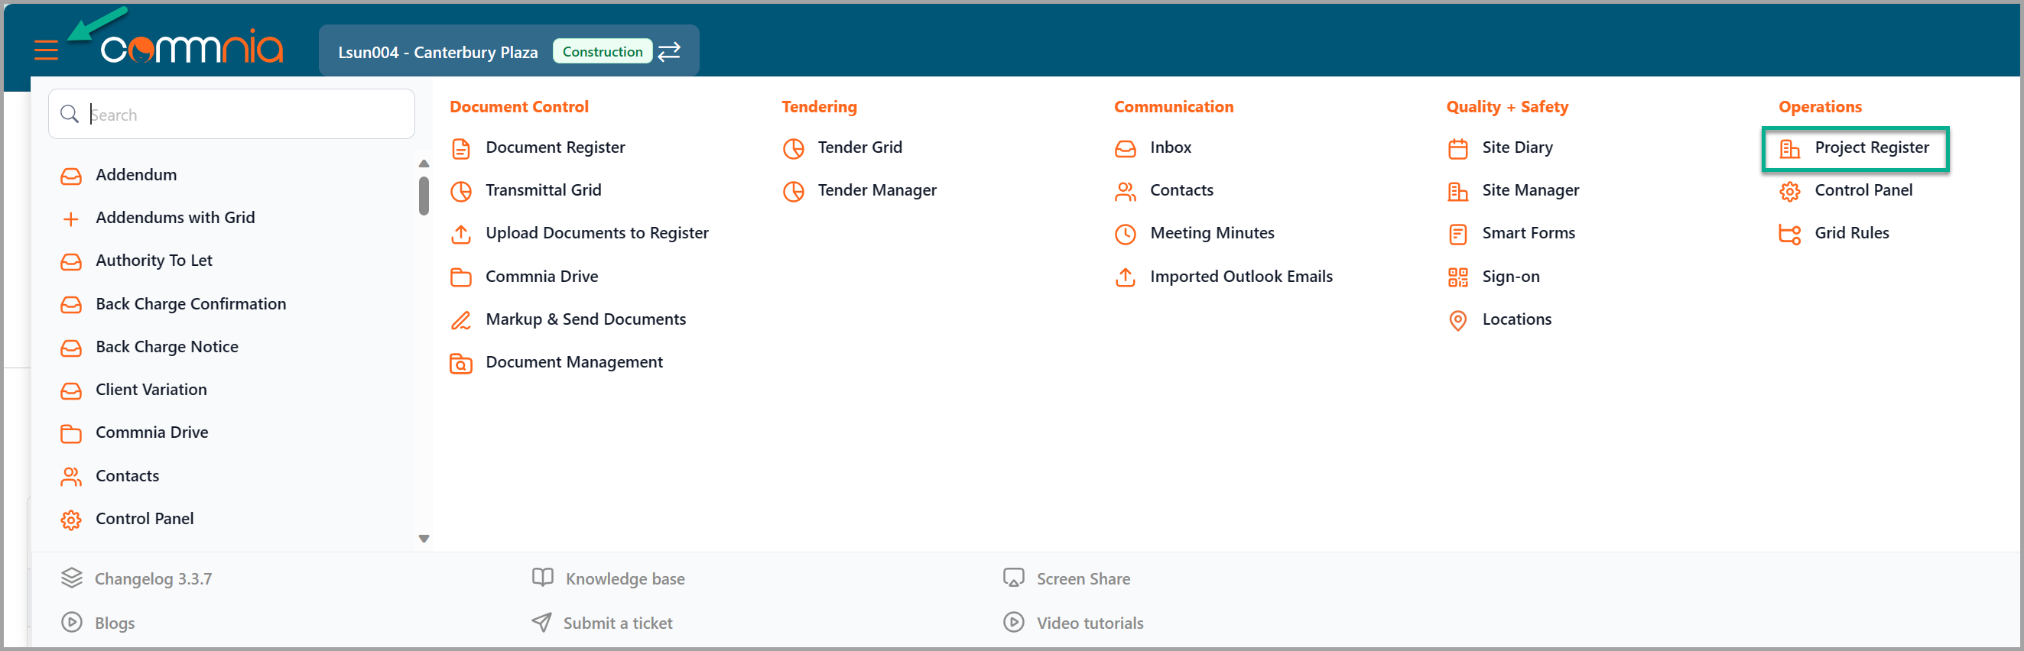Click the Locations pin icon
This screenshot has width=2024, height=651.
point(1458,320)
